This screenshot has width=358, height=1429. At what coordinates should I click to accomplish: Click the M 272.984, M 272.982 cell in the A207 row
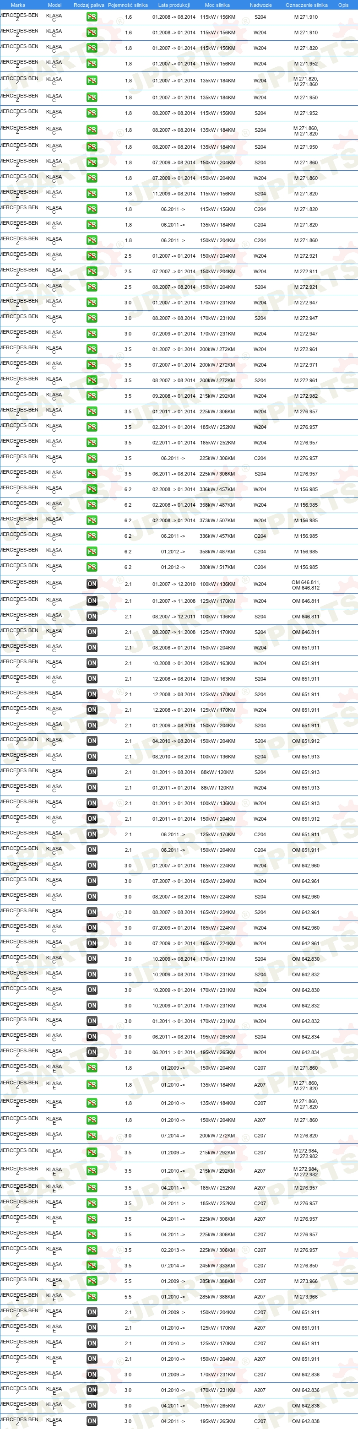[306, 1172]
